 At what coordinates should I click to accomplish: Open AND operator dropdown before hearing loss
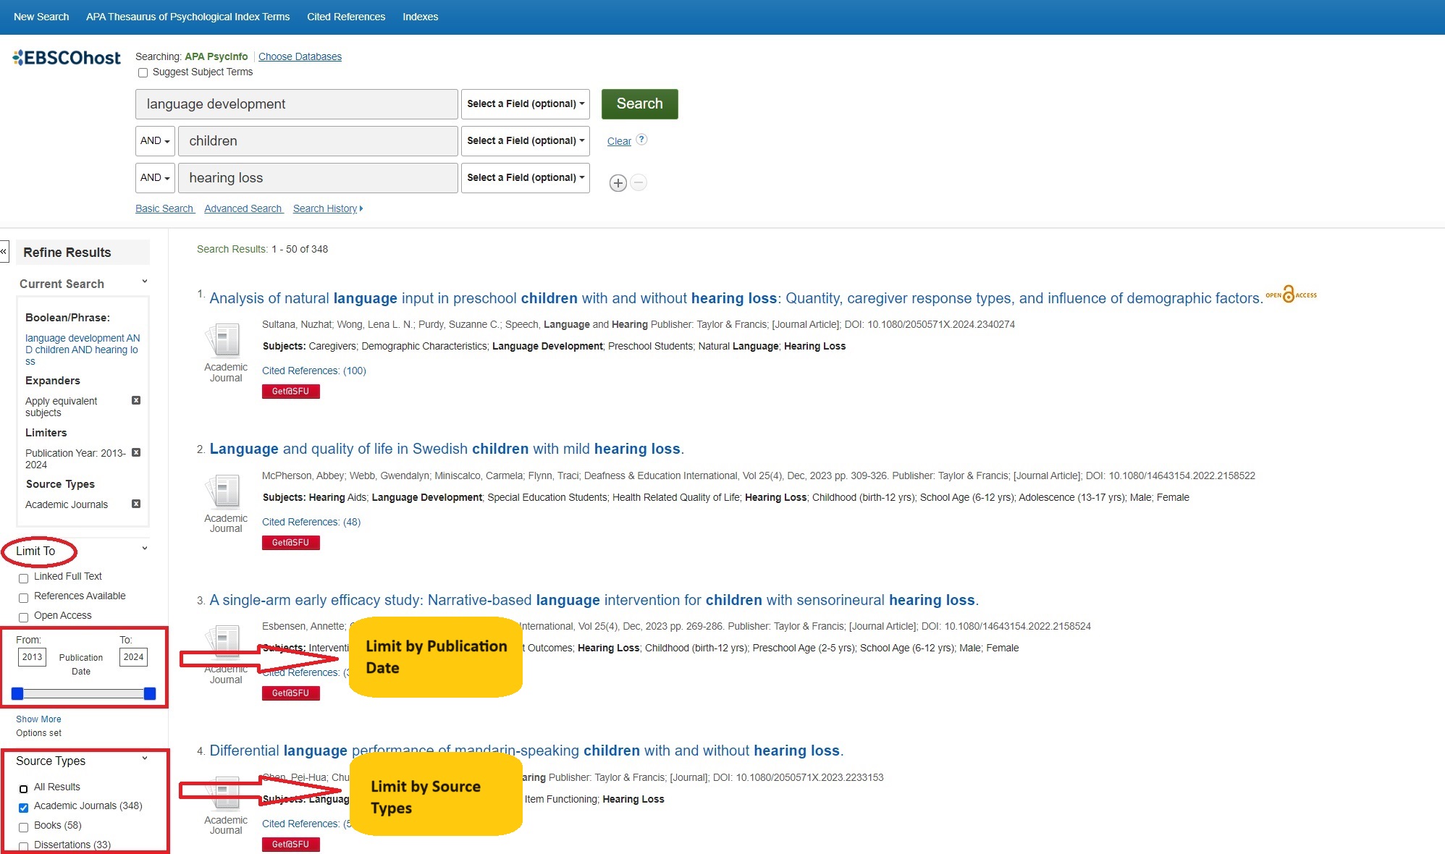point(155,178)
